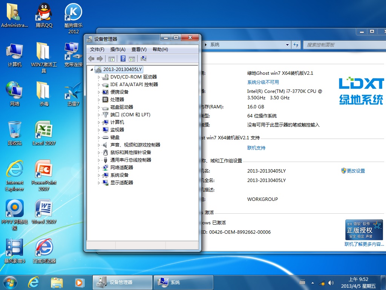The width and height of the screenshot is (386, 290).
Task: Click the blue Help icon in toolbar
Action: click(x=123, y=59)
